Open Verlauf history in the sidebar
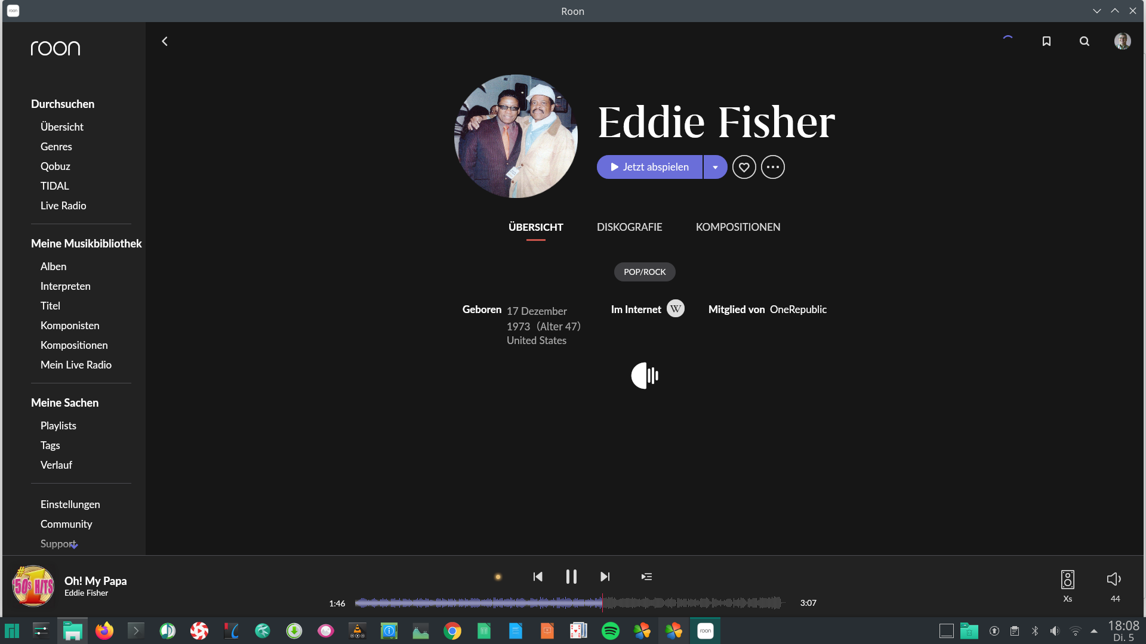Viewport: 1146px width, 644px height. pyautogui.click(x=56, y=465)
